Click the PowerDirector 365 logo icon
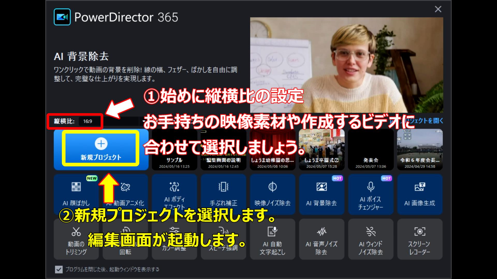The image size is (497, 279). point(62,17)
